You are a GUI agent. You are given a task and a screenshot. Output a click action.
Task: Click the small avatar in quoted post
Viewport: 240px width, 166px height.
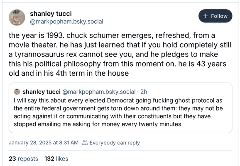coord(17,92)
